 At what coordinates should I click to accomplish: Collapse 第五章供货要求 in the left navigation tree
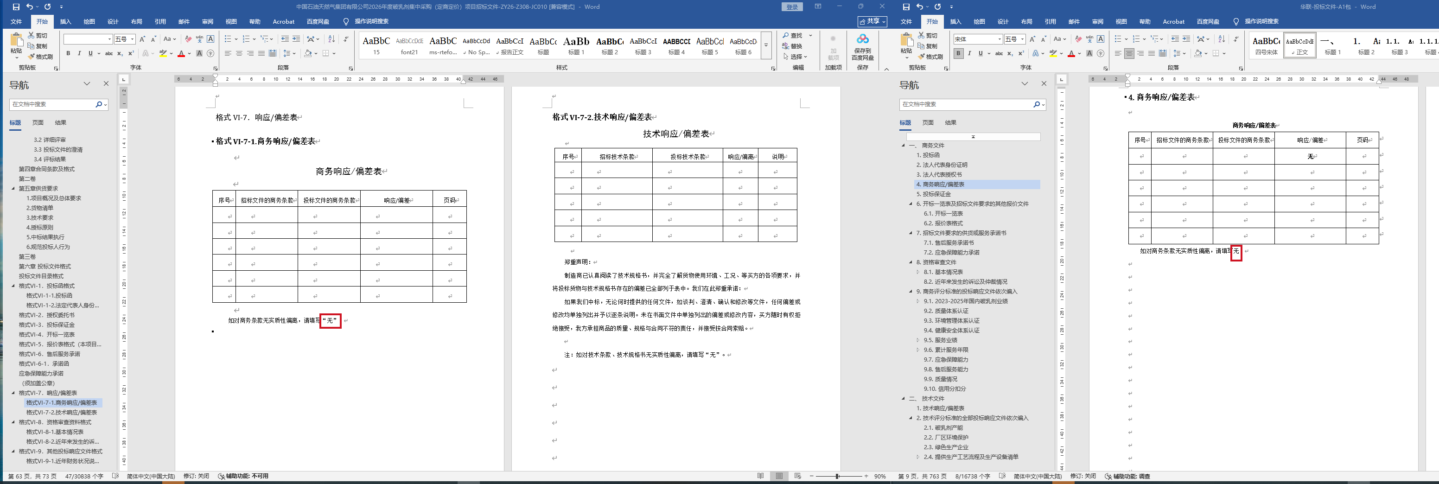13,188
